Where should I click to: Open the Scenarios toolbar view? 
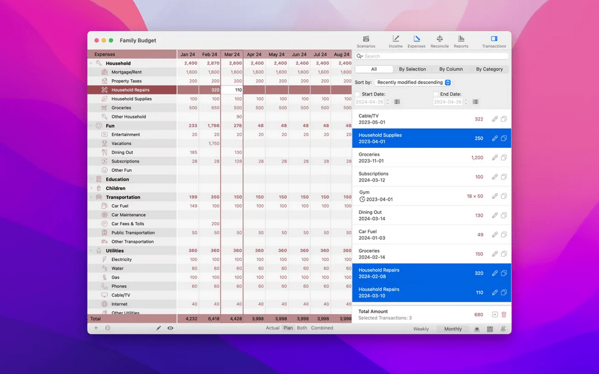click(x=365, y=41)
